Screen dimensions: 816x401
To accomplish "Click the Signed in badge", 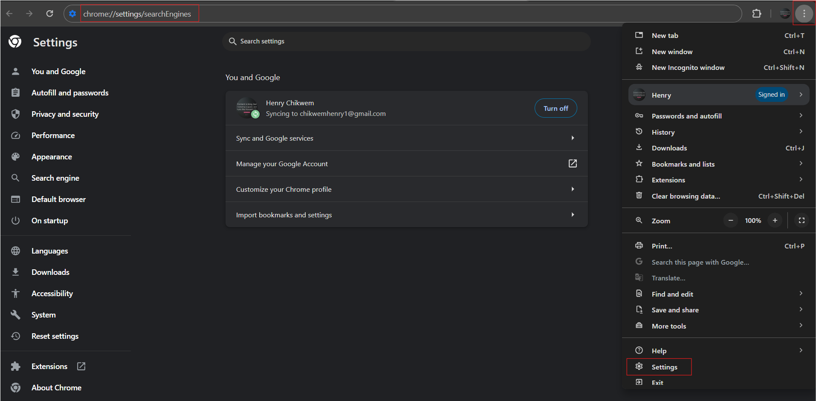I will pos(771,95).
